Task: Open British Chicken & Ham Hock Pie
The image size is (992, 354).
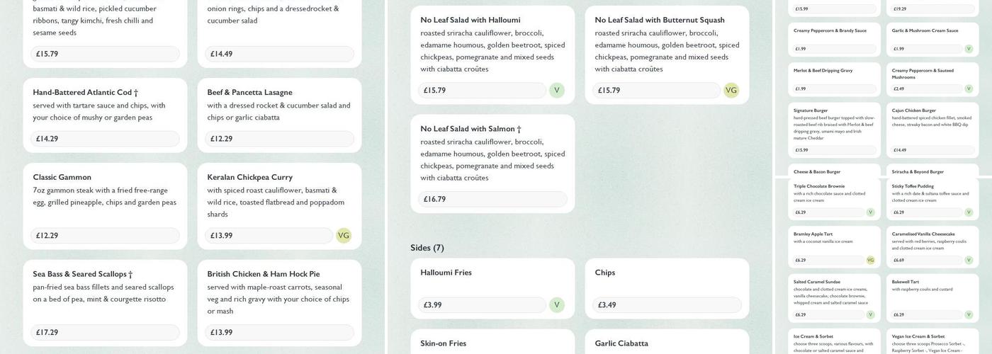Action: point(263,274)
